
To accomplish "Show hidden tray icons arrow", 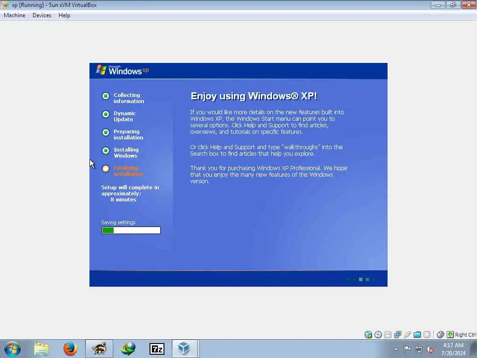I will pos(396,349).
